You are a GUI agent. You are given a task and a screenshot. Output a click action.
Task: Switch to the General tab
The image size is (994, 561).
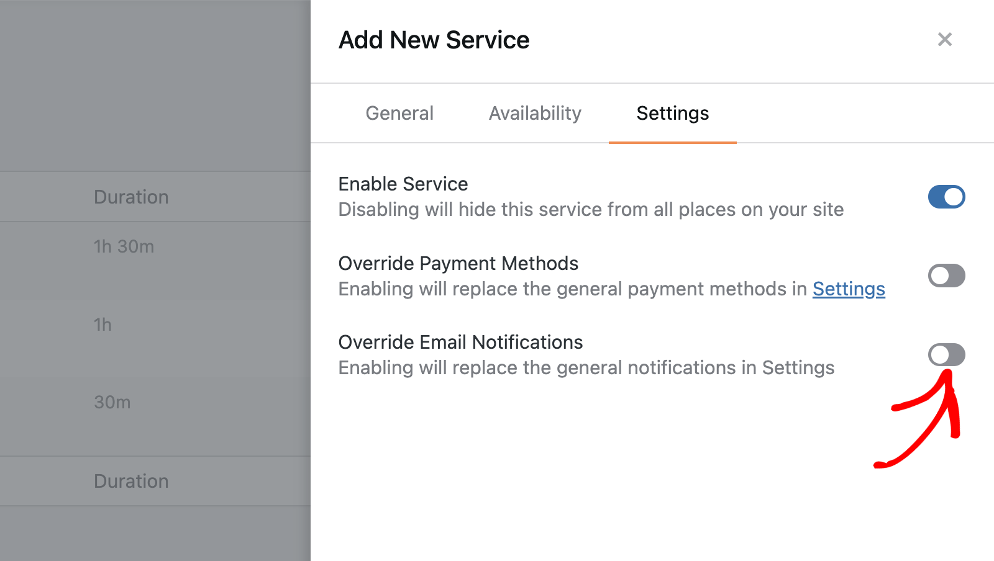[399, 113]
